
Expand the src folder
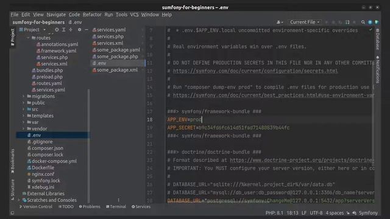coord(23,109)
